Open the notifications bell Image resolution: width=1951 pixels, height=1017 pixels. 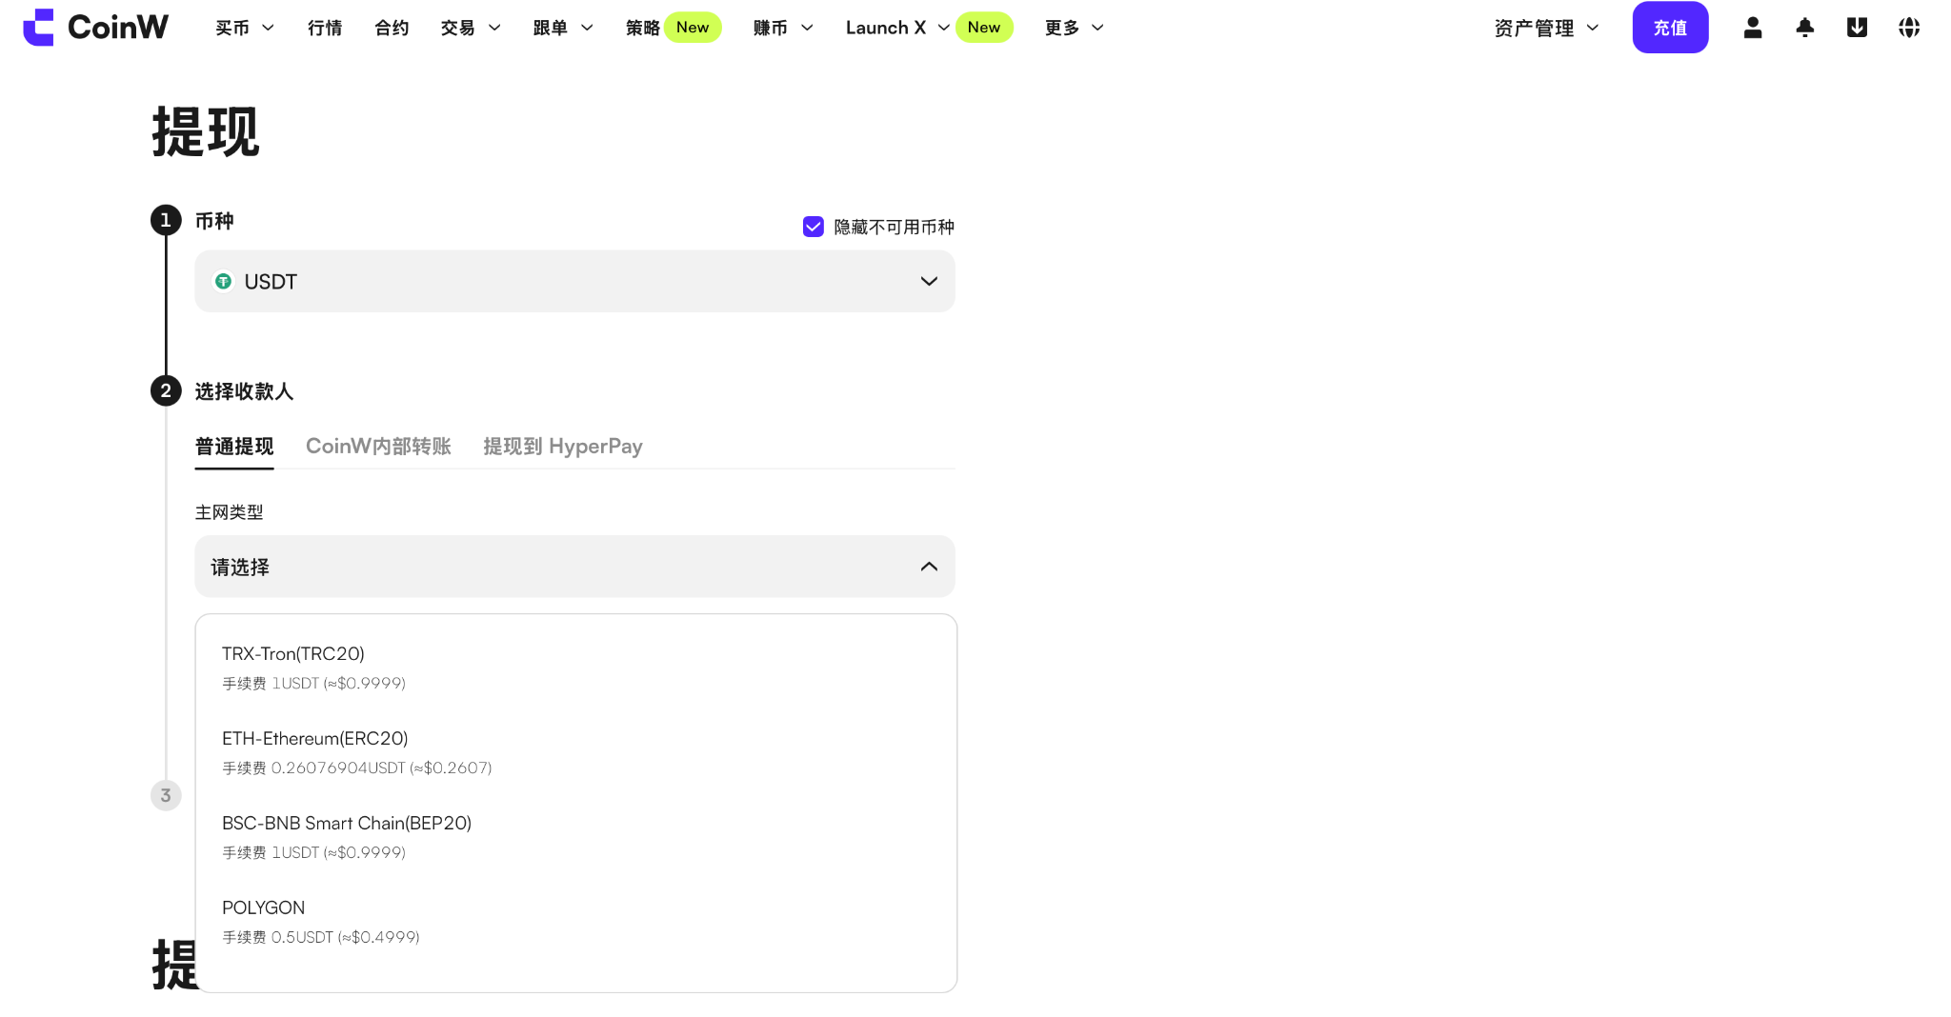(x=1805, y=28)
